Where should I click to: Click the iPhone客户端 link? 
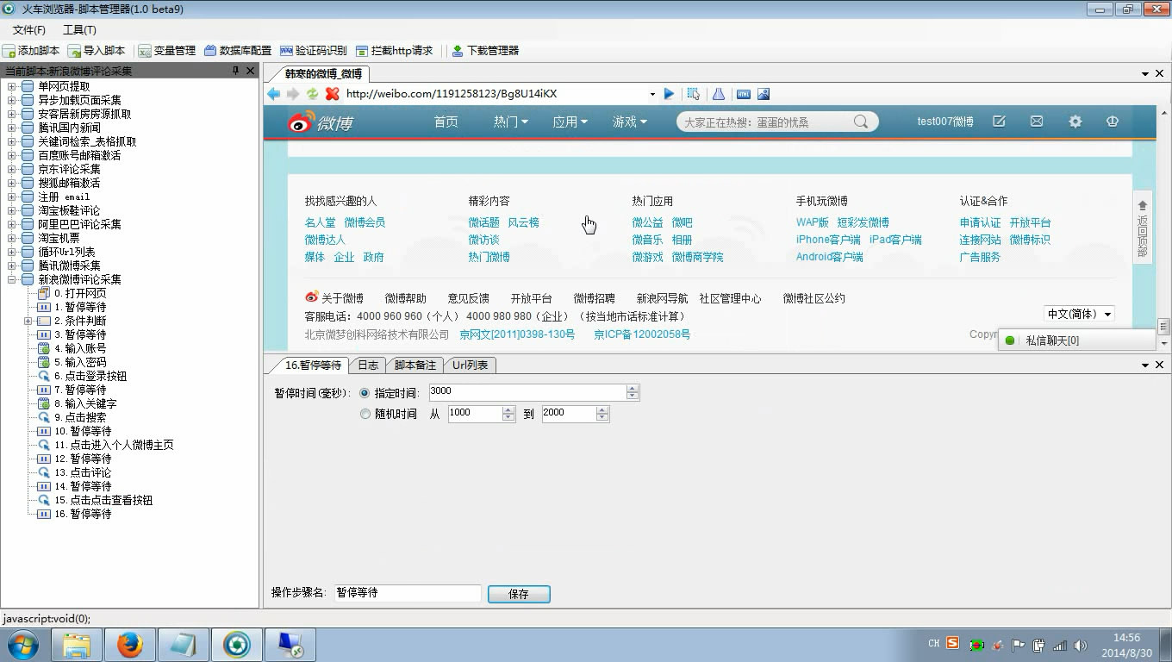pyautogui.click(x=828, y=240)
